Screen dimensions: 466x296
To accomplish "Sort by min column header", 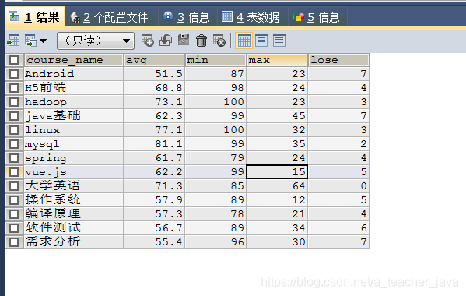I will (x=215, y=60).
